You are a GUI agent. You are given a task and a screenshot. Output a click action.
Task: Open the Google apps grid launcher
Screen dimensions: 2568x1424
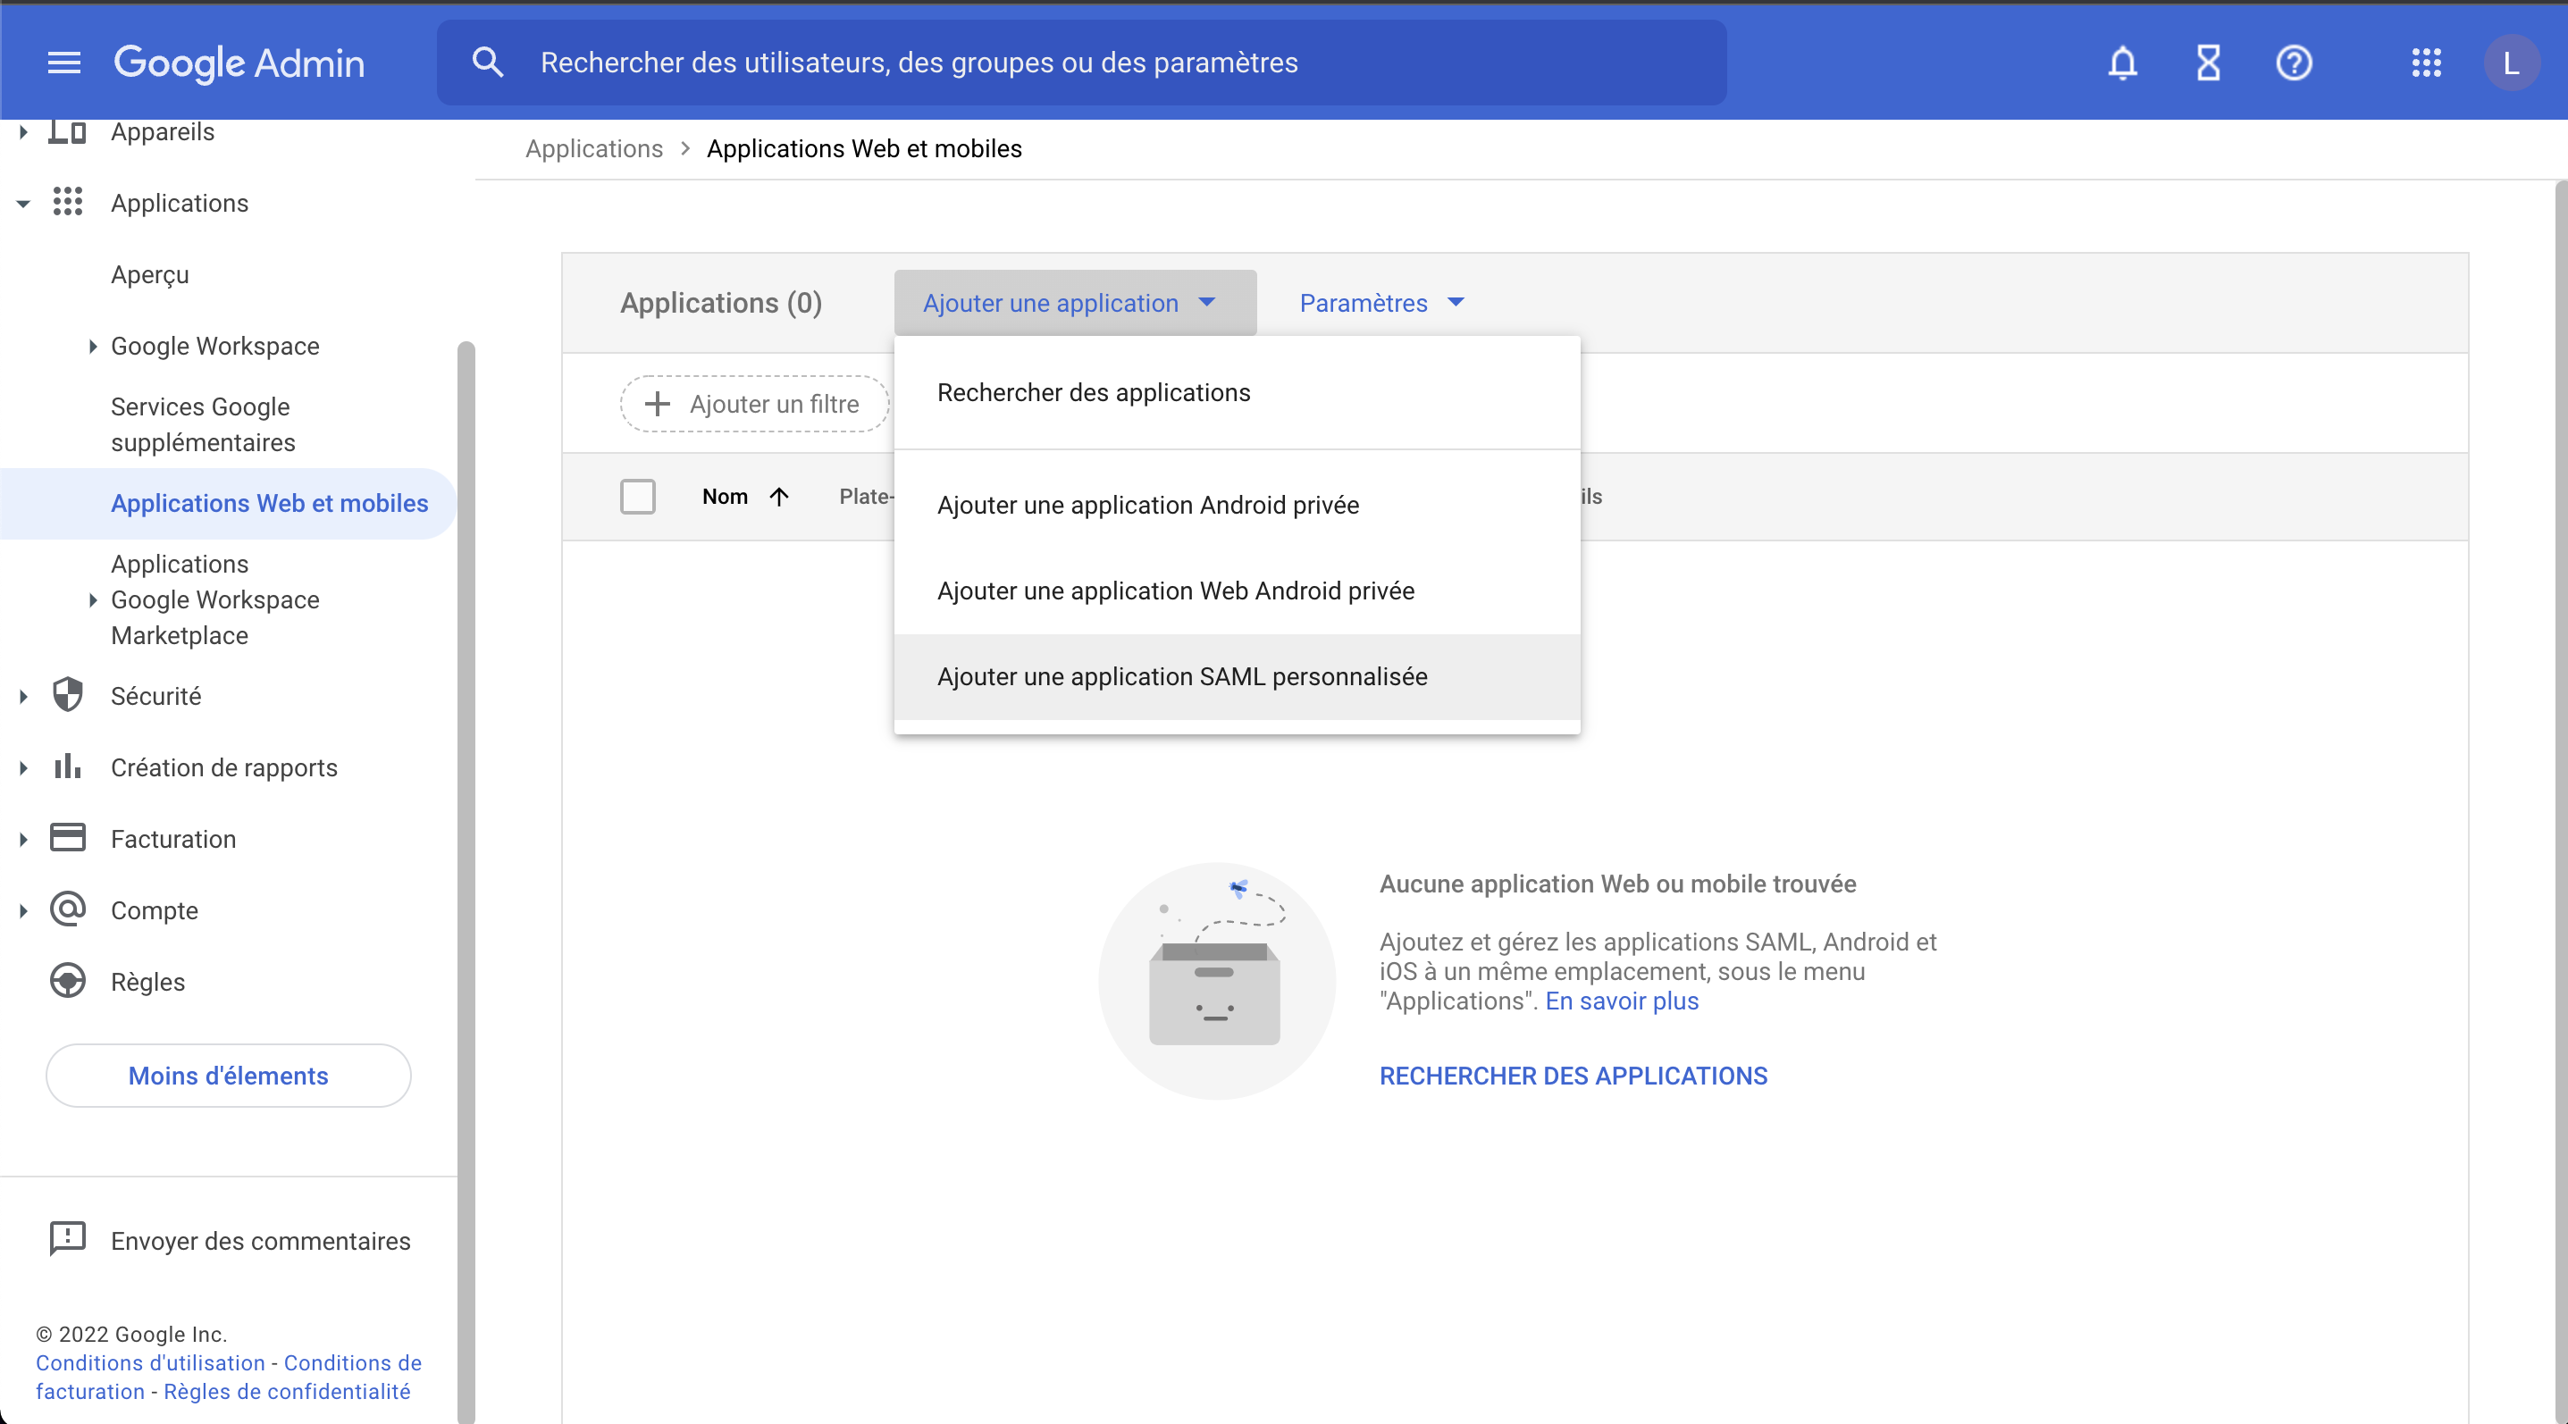click(2427, 62)
